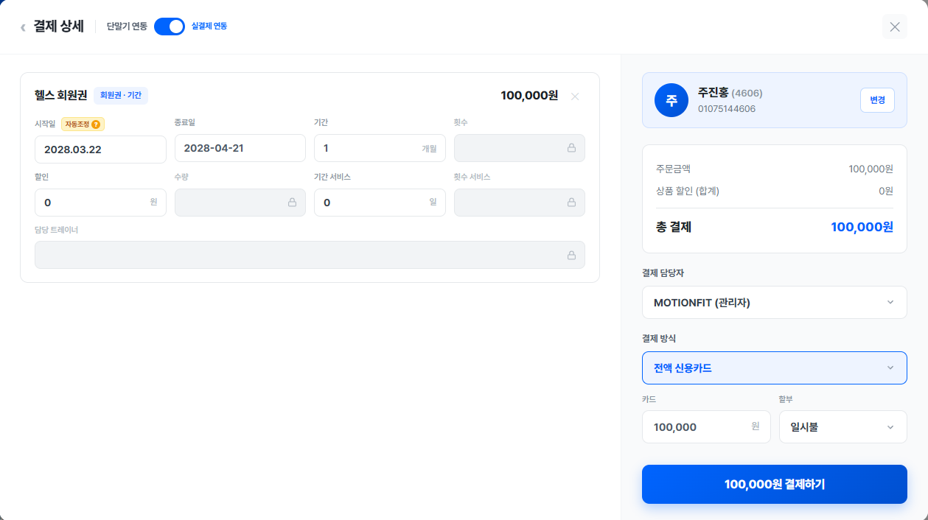Click the locked 담당 트레이너 field
This screenshot has width=928, height=520.
tap(310, 255)
